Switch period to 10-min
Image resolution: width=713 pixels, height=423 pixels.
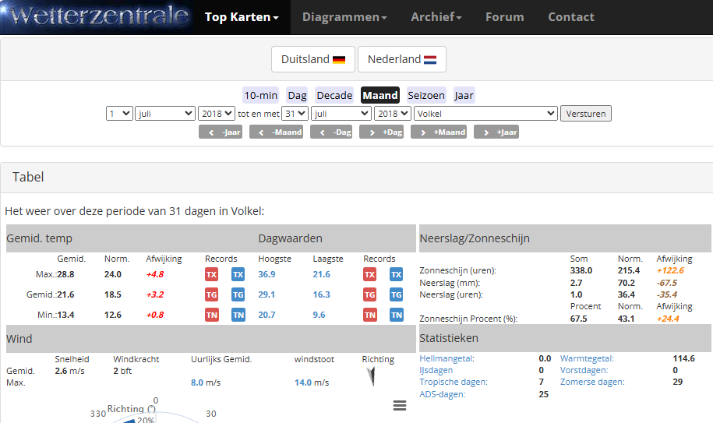(x=260, y=95)
